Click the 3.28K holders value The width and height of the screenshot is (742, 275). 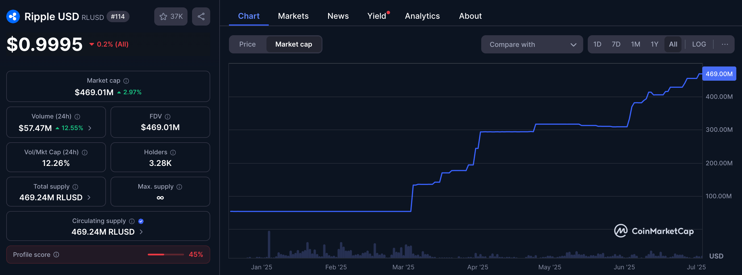click(x=160, y=163)
